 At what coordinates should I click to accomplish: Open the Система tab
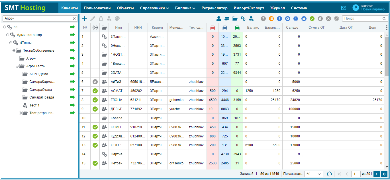[299, 8]
